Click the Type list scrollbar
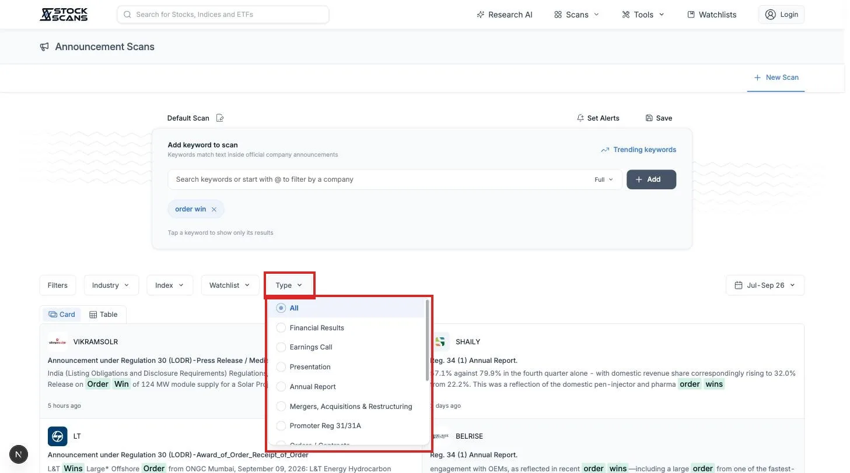 [x=427, y=341]
